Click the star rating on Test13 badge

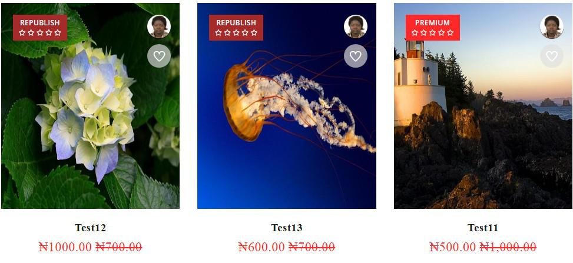[236, 32]
